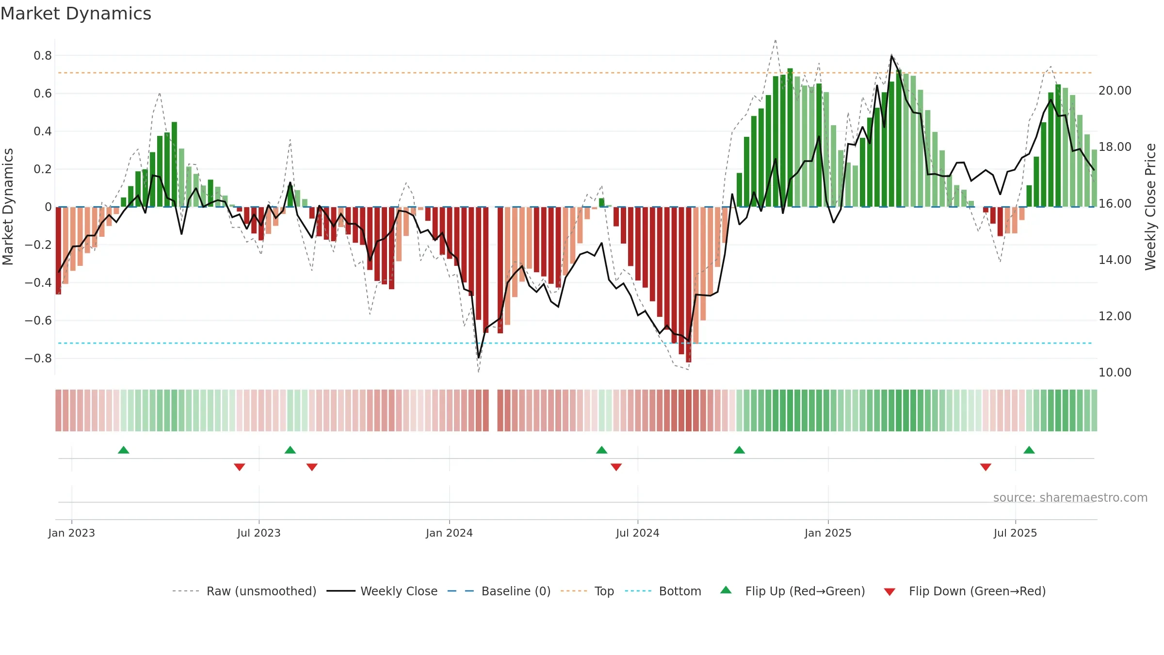Select the green flip-up marker in autumn 2024
The height and width of the screenshot is (655, 1164).
point(739,450)
